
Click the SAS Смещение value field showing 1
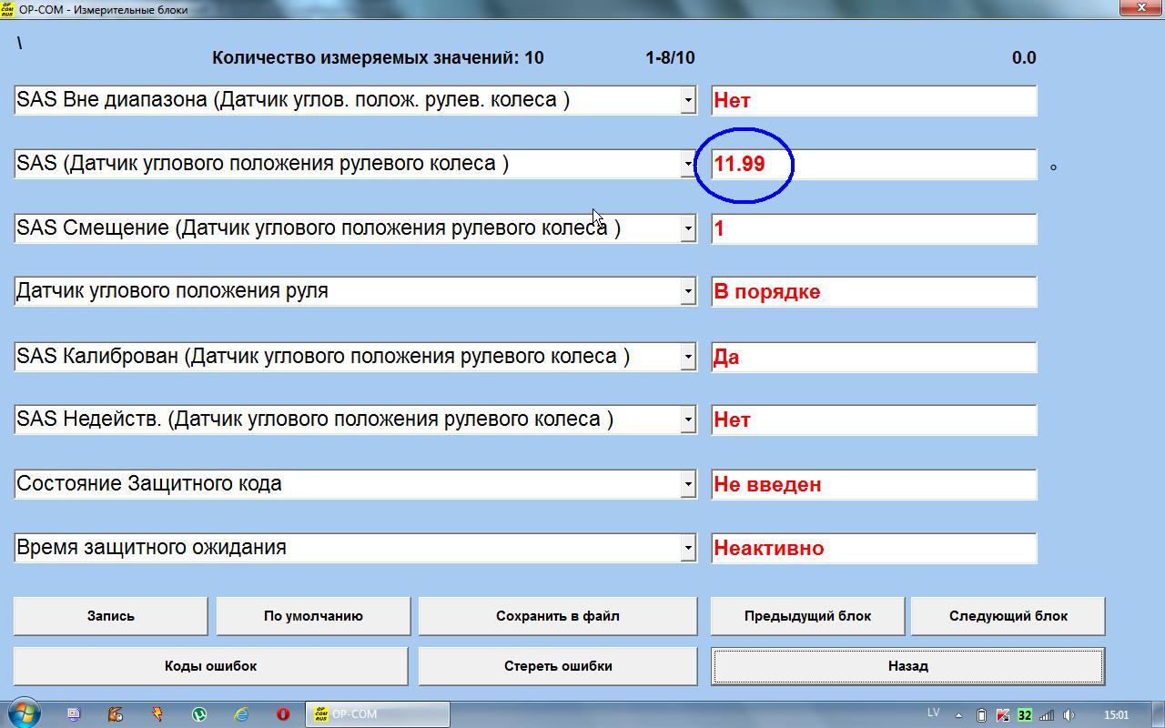coord(874,229)
